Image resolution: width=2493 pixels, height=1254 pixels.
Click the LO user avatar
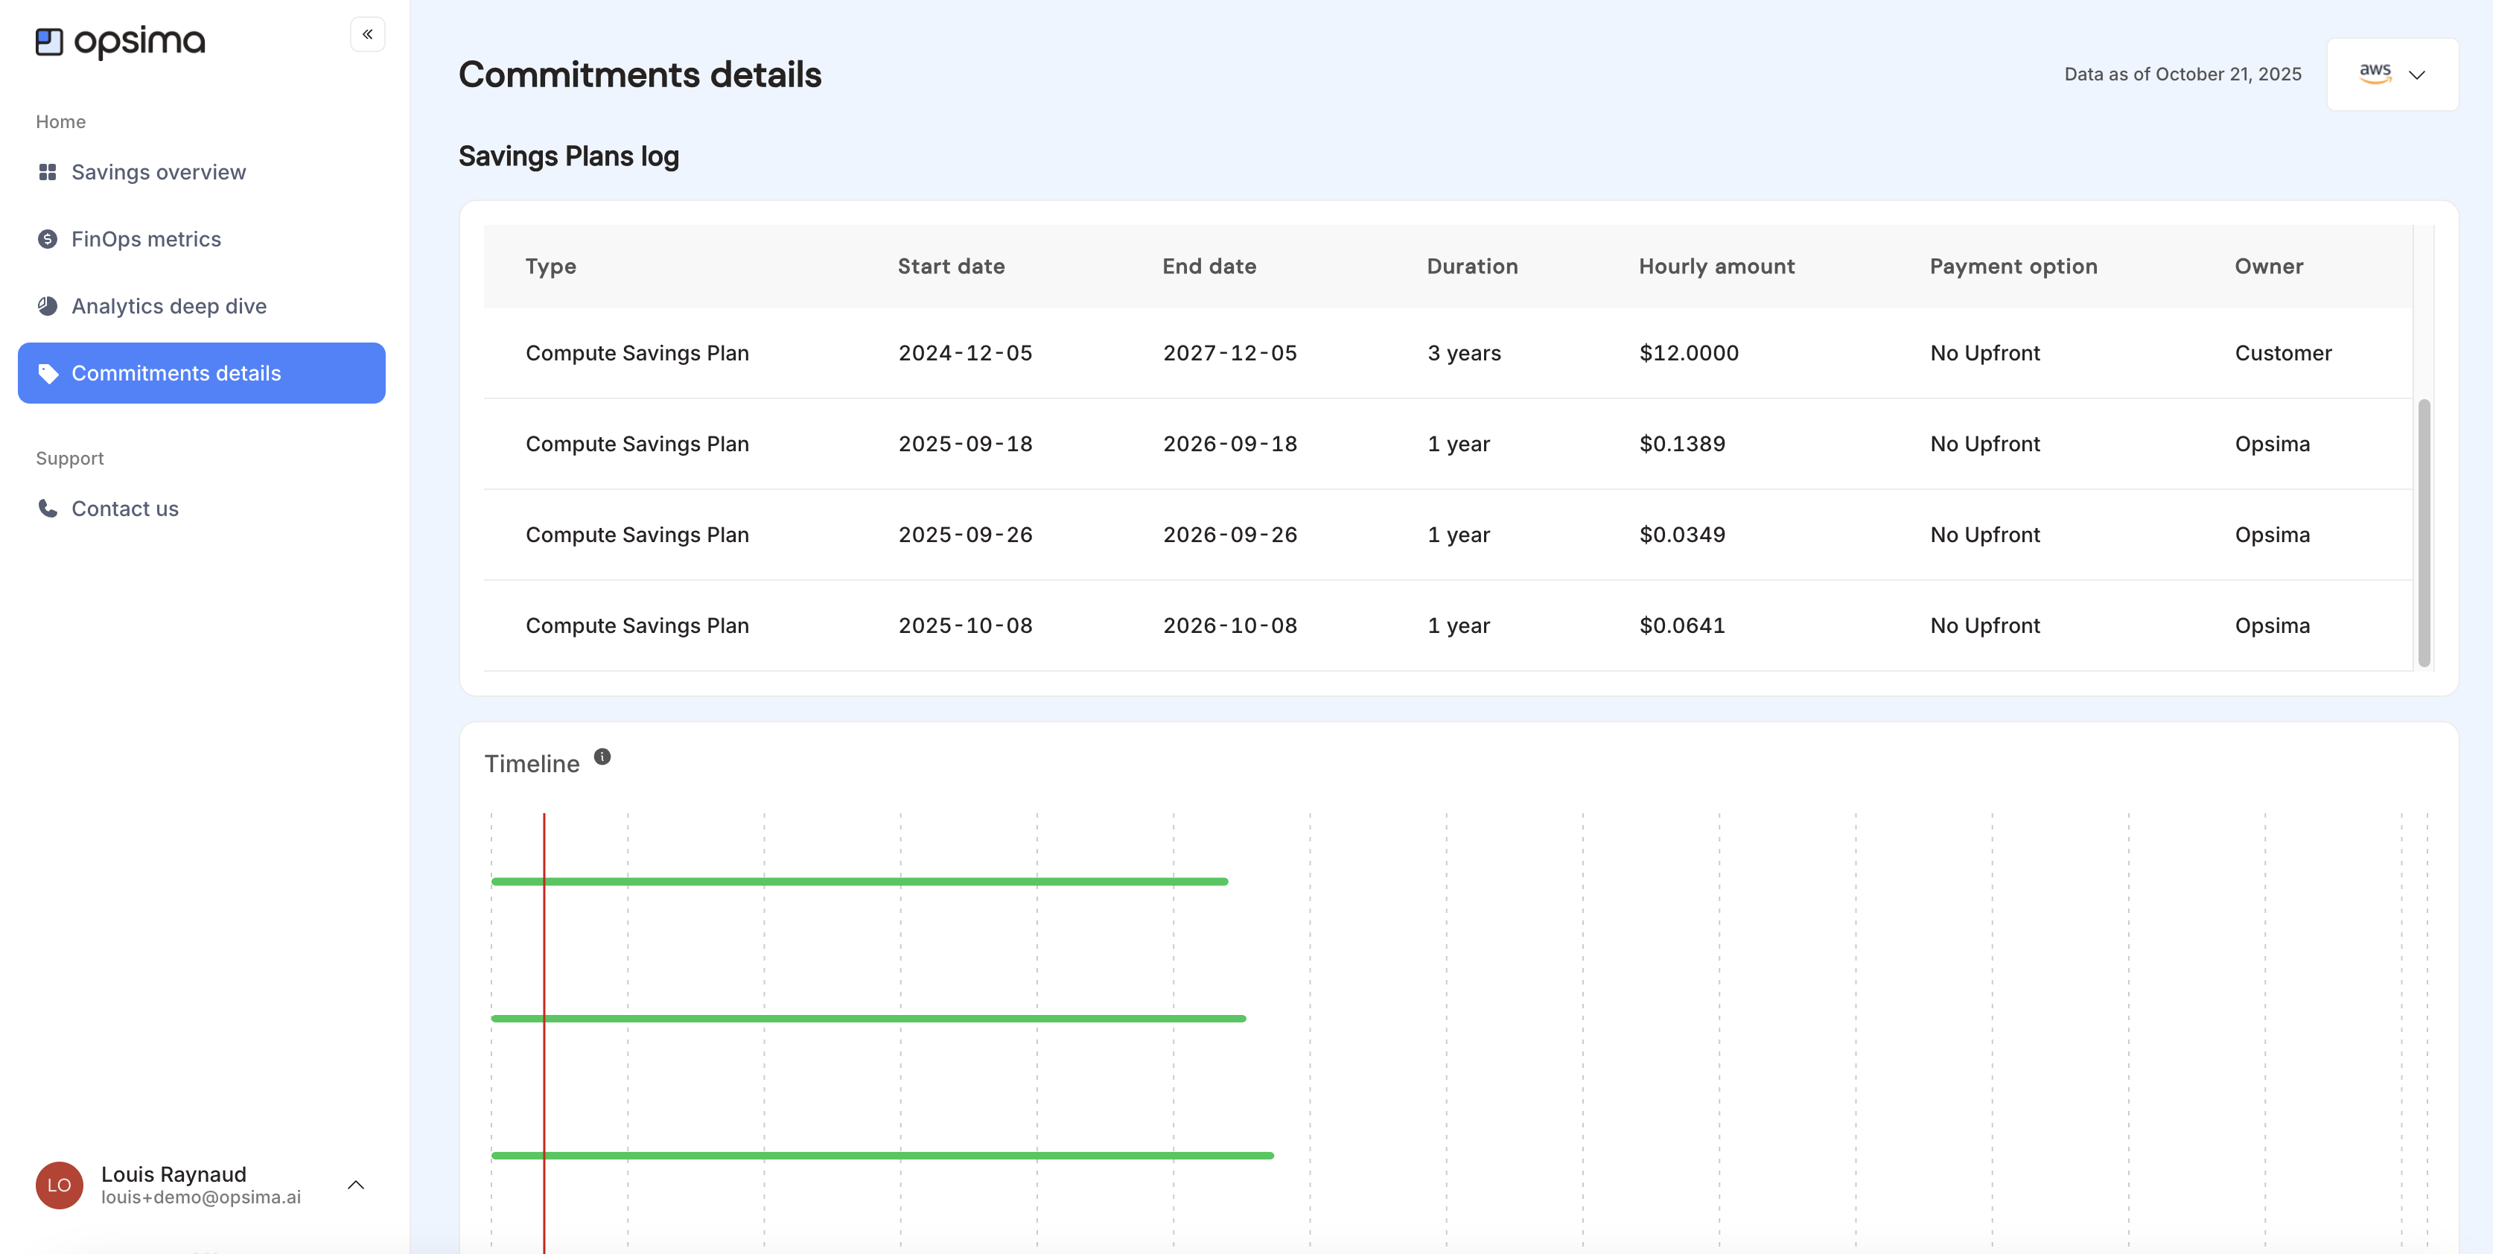point(59,1184)
